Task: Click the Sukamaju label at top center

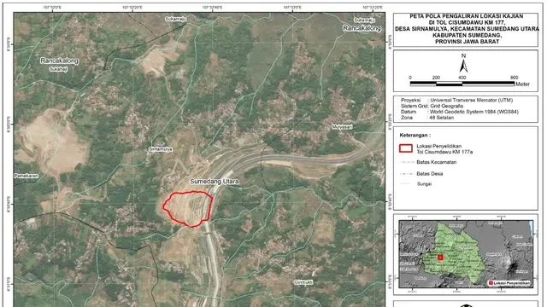Action: click(176, 19)
